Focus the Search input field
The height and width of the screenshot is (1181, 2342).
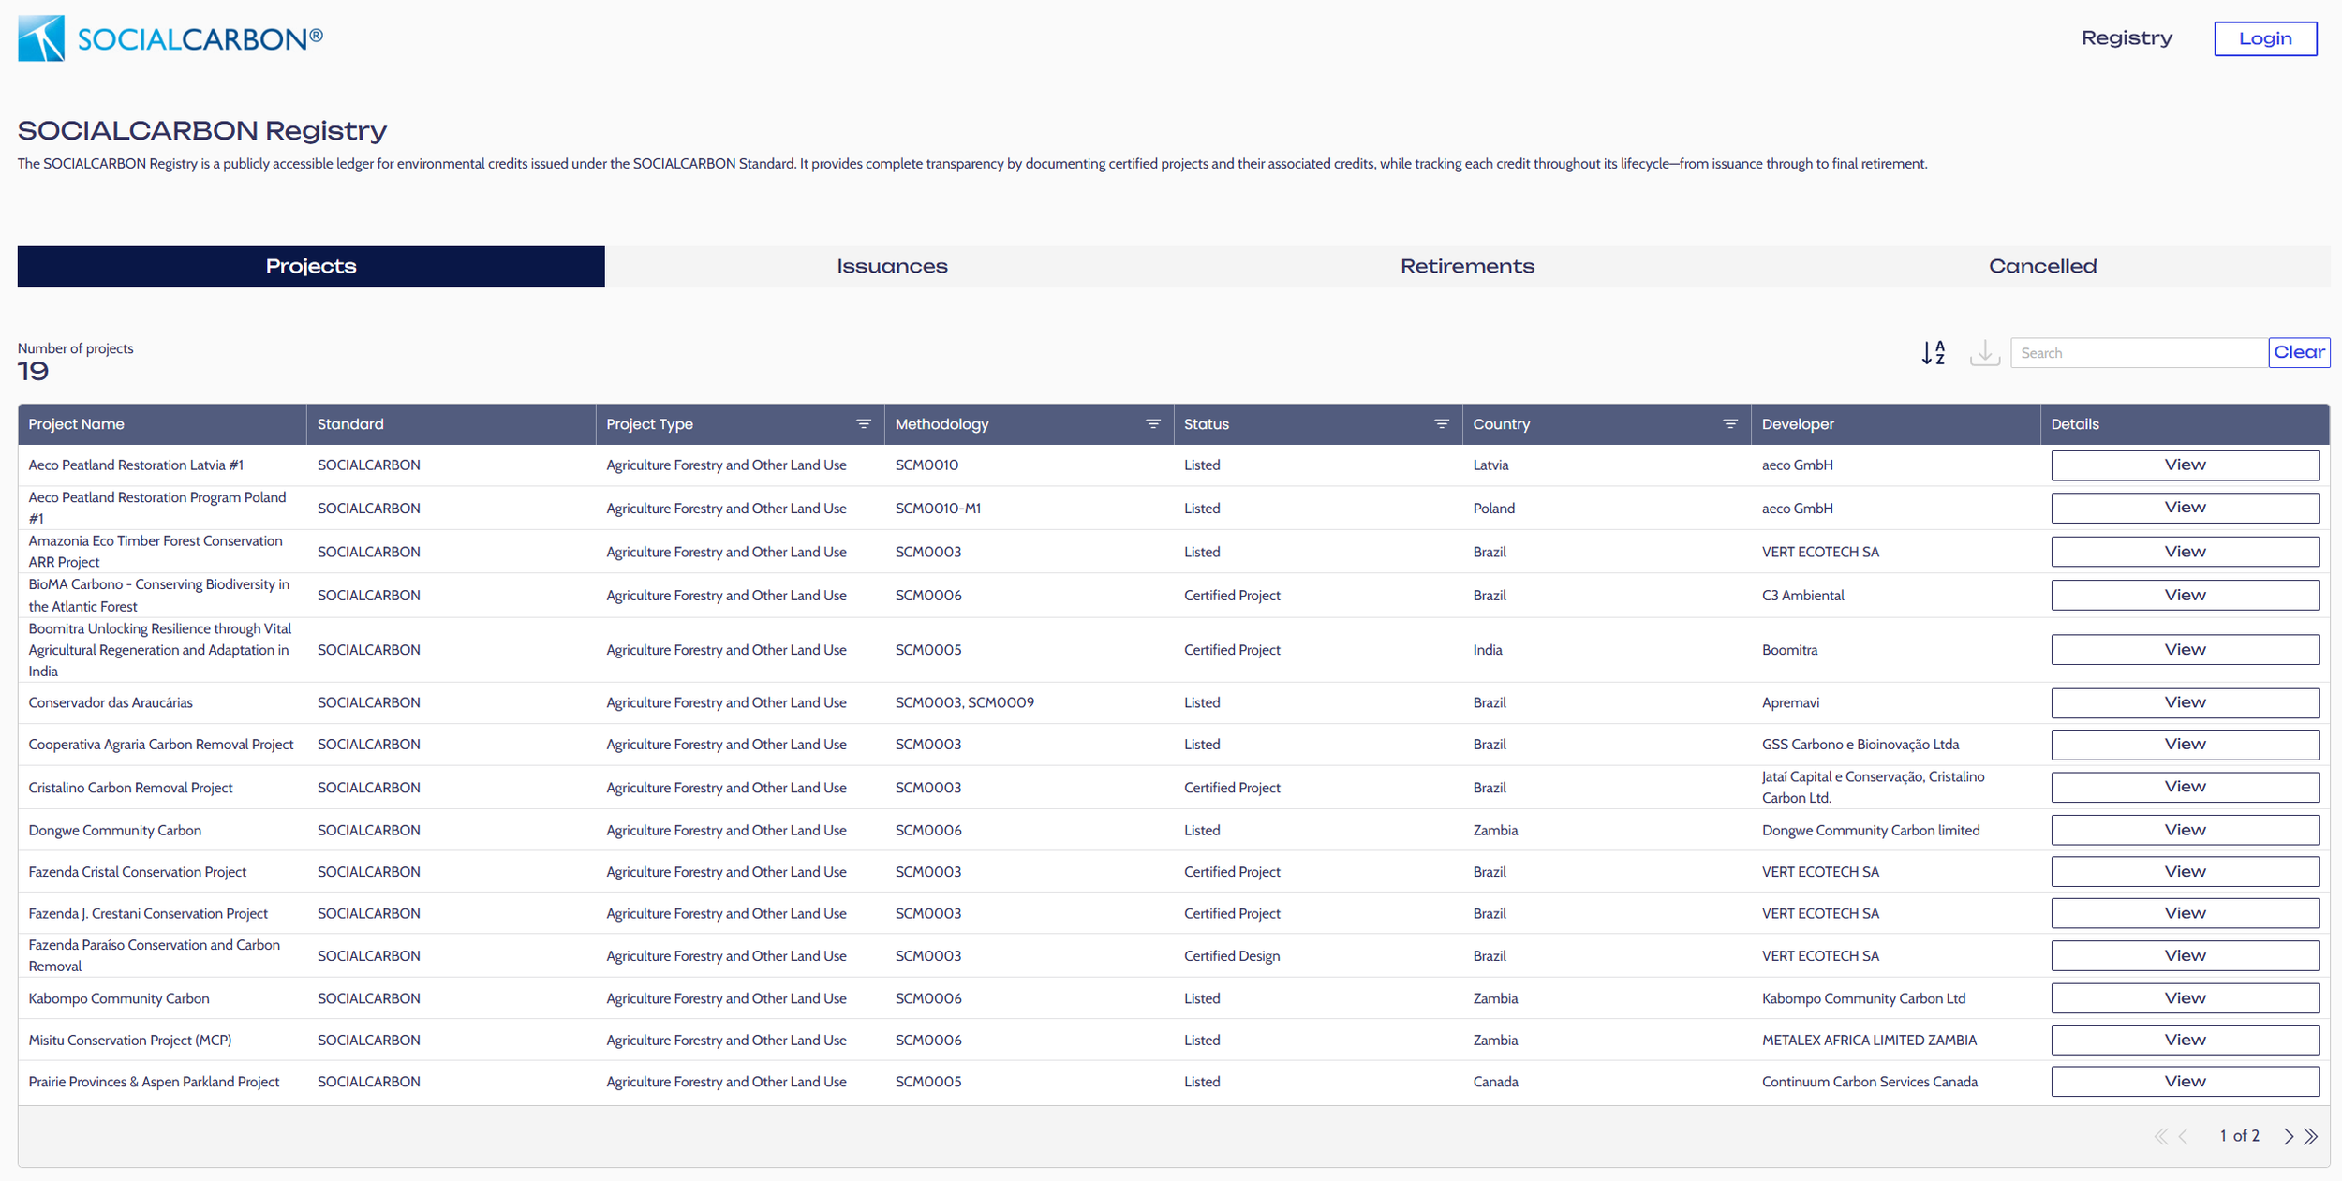point(2139,353)
